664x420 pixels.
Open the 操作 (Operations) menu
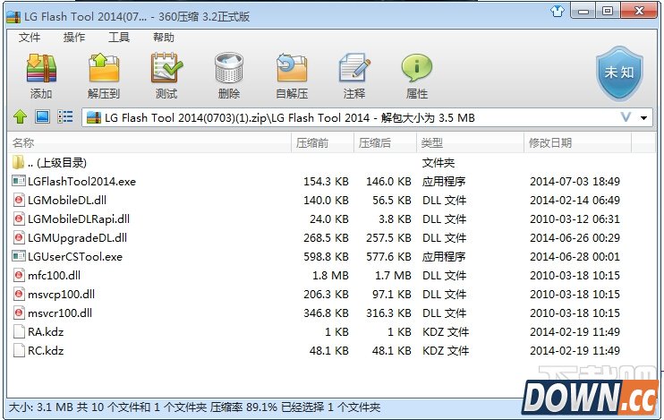click(74, 38)
